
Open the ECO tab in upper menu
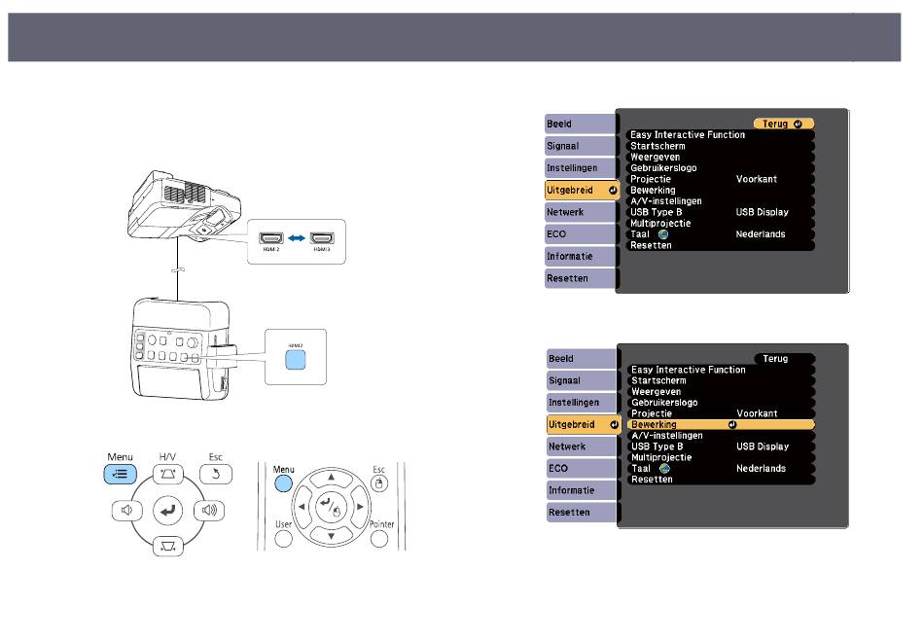tap(580, 234)
